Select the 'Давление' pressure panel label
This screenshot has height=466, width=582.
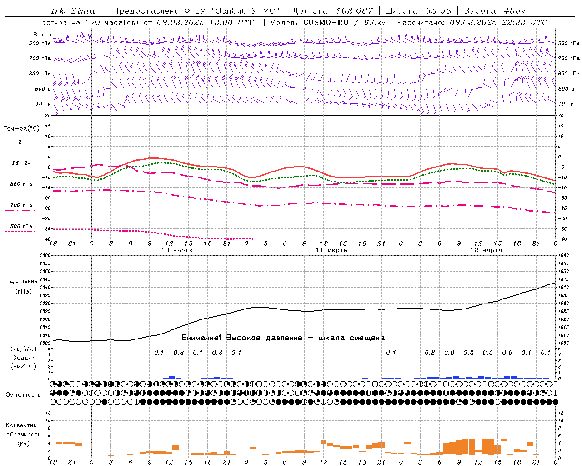(24, 281)
